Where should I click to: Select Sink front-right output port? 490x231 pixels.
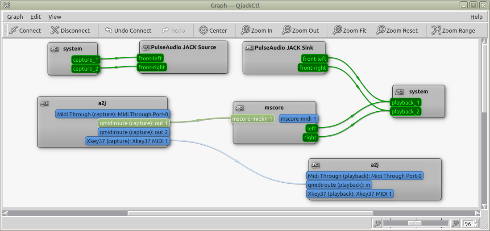tap(313, 67)
